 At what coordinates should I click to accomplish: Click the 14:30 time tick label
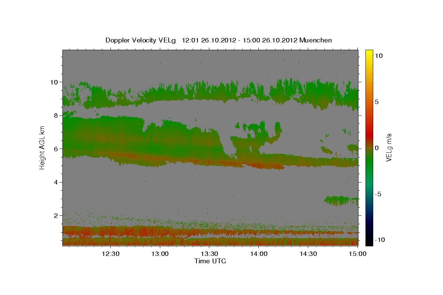click(308, 254)
